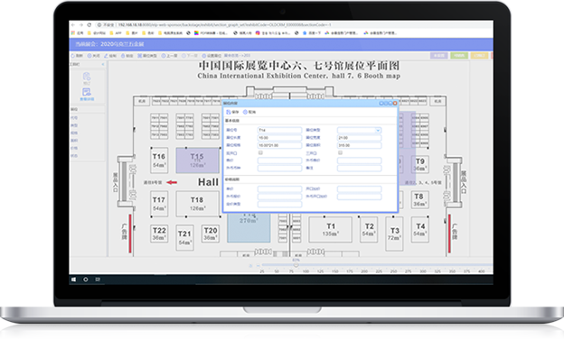Image resolution: width=564 pixels, height=339 pixels.
Task: Click the save icon in the booth dialog
Action: pyautogui.click(x=229, y=113)
